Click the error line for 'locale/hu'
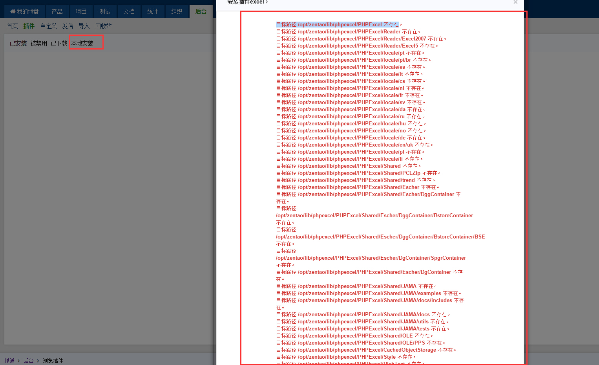 (x=351, y=124)
